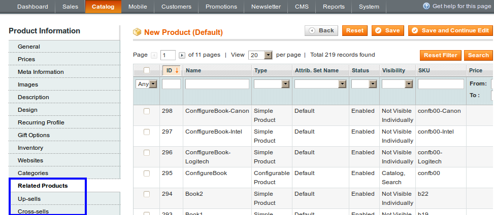Go to next page arrow icon

click(x=182, y=55)
